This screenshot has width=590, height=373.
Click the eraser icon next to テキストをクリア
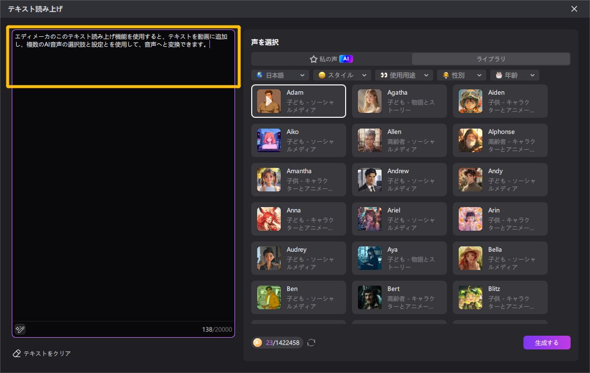pyautogui.click(x=17, y=353)
